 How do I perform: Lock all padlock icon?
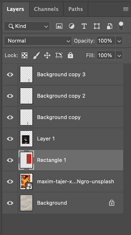click(x=71, y=55)
